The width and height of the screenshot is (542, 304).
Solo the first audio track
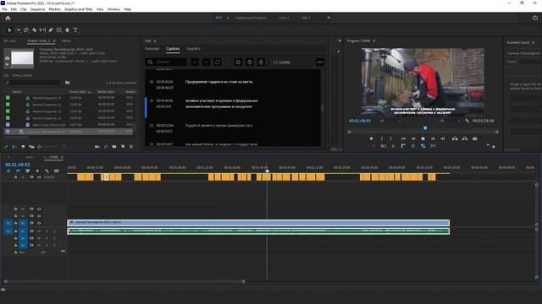47,231
